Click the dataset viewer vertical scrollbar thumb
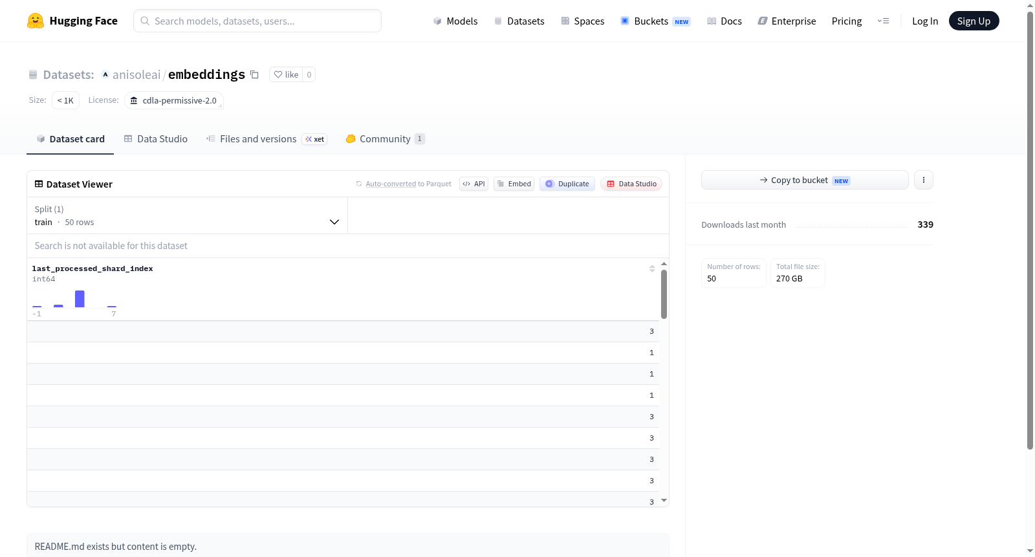 click(664, 294)
